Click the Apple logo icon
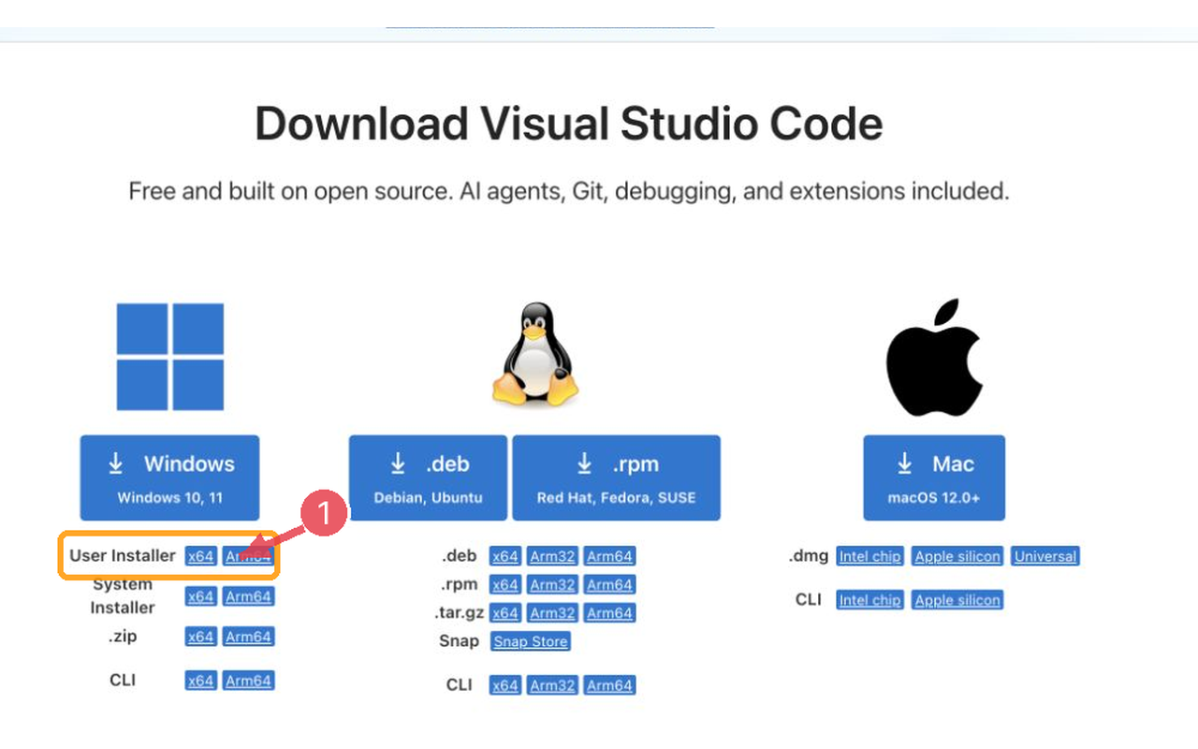This screenshot has width=1198, height=749. pyautogui.click(x=934, y=358)
